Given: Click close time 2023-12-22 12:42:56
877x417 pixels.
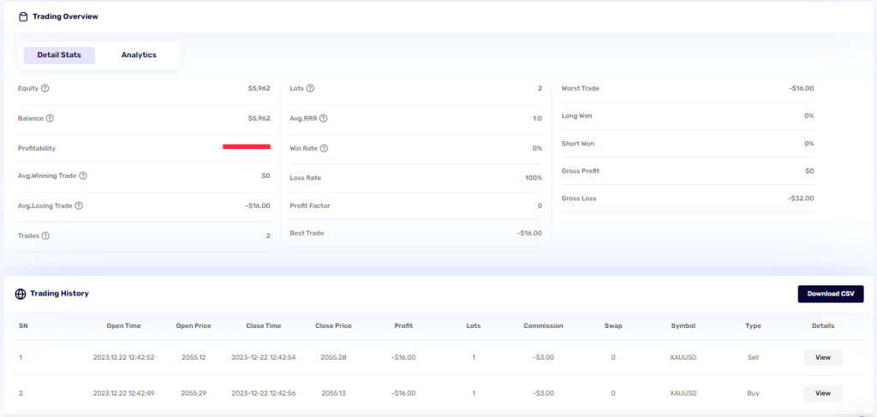Looking at the screenshot, I should tap(264, 394).
